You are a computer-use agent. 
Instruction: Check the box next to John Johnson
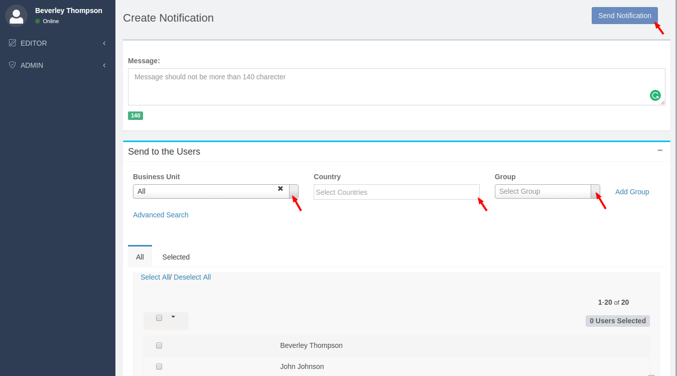(x=159, y=366)
